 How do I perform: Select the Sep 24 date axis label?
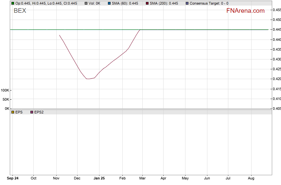12,178
